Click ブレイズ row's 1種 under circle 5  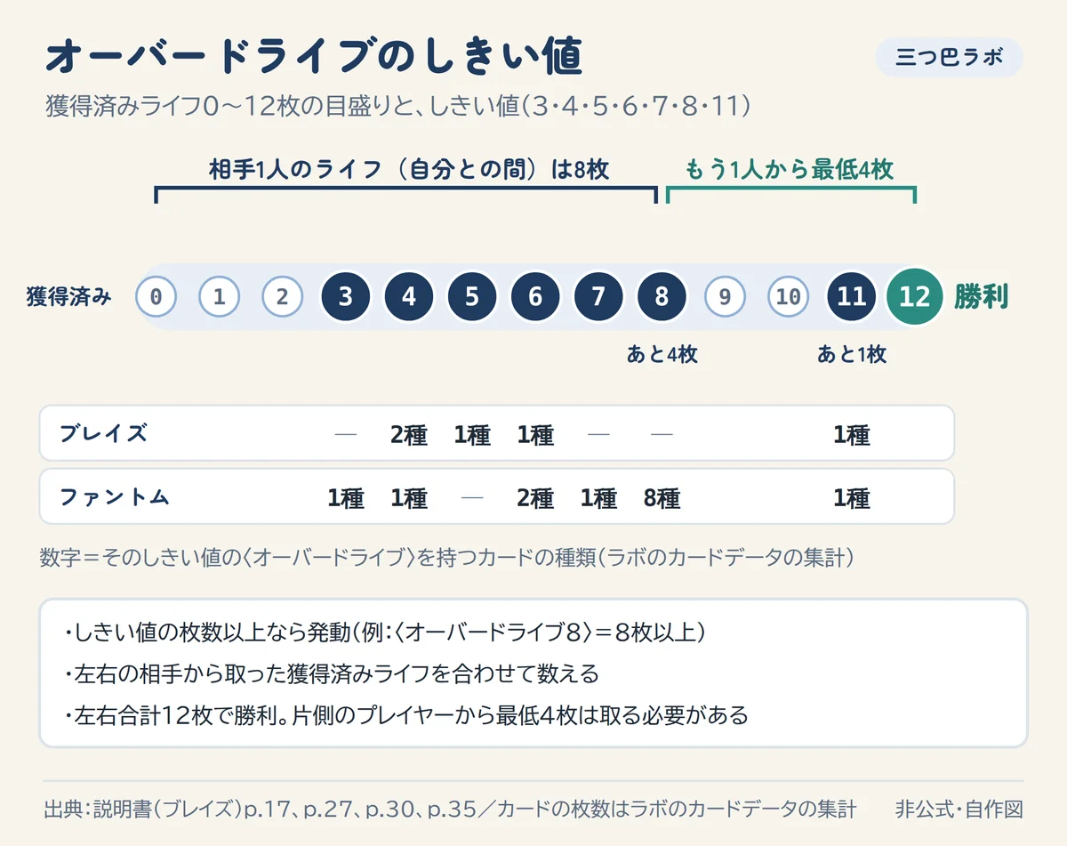tap(472, 435)
